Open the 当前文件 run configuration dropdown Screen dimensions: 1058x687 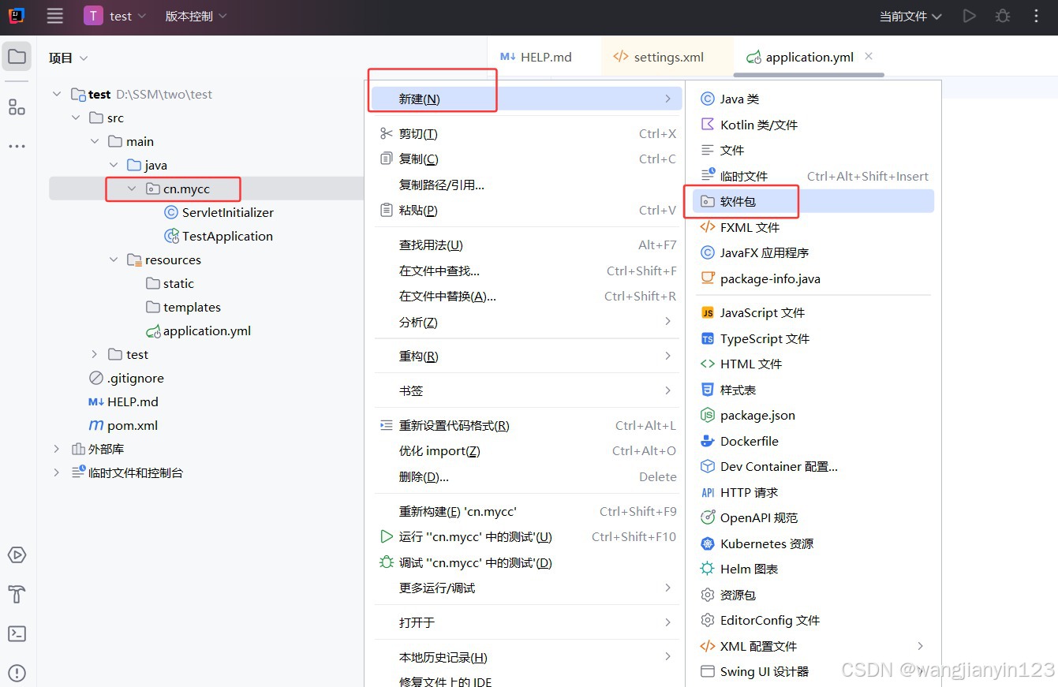pos(910,16)
